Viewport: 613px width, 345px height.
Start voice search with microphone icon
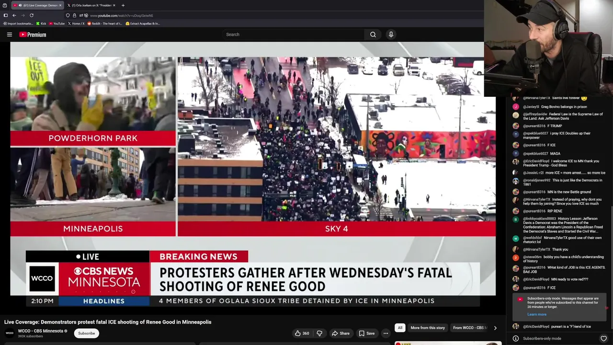point(391,34)
